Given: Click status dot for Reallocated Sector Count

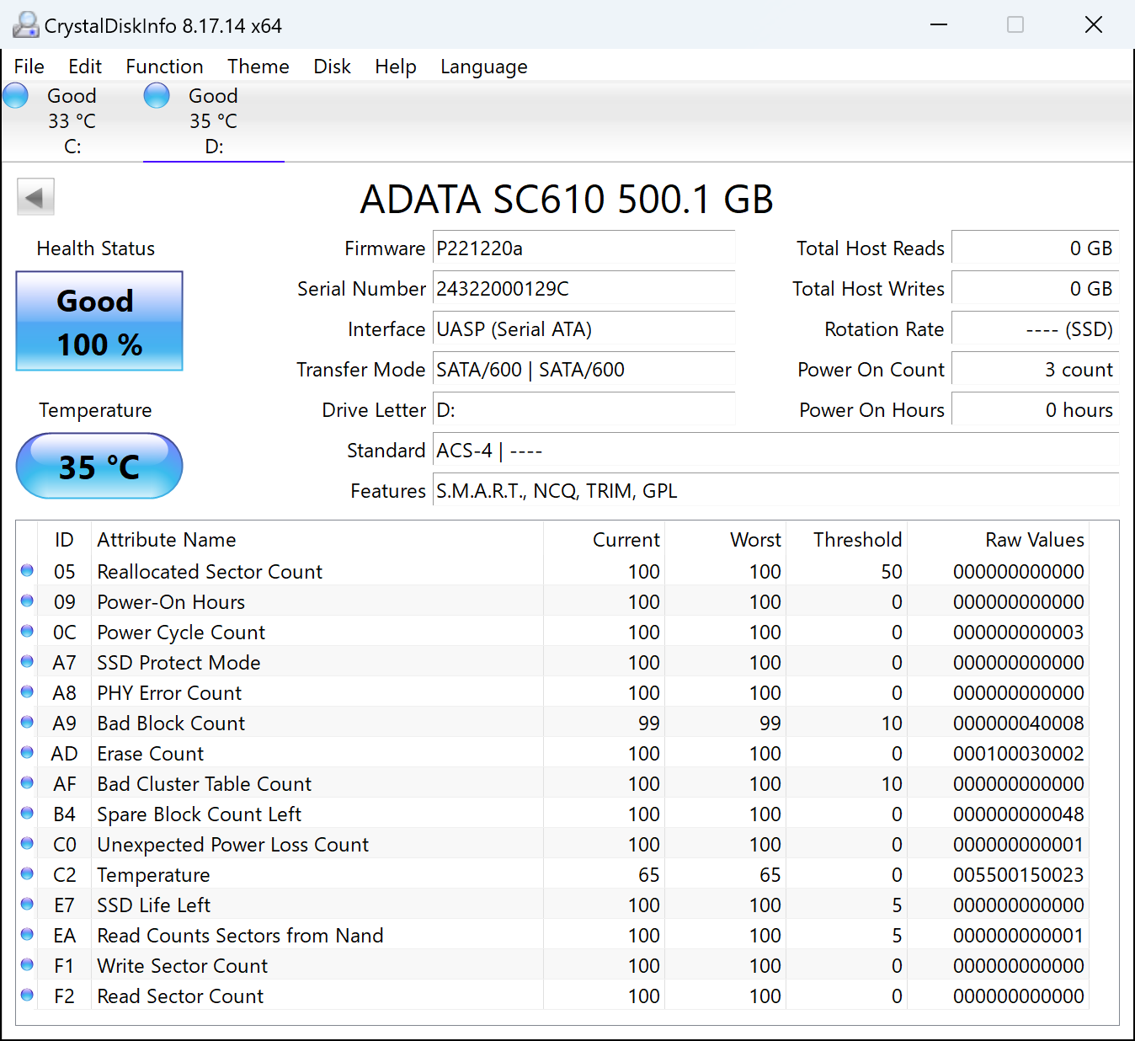Looking at the screenshot, I should [27, 571].
